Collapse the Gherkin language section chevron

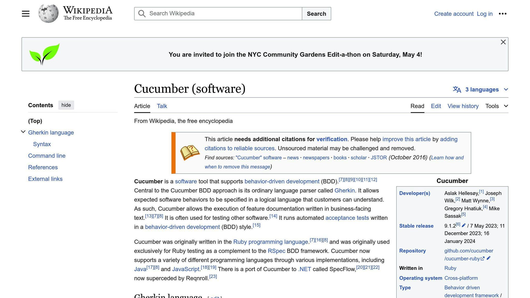click(x=23, y=132)
